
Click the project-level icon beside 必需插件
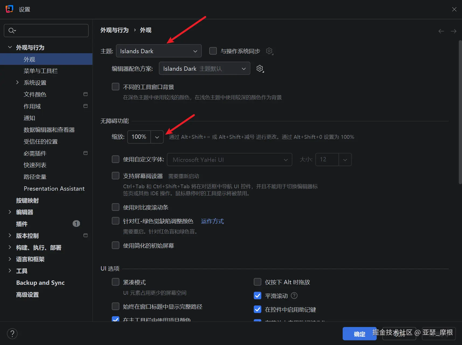86,153
